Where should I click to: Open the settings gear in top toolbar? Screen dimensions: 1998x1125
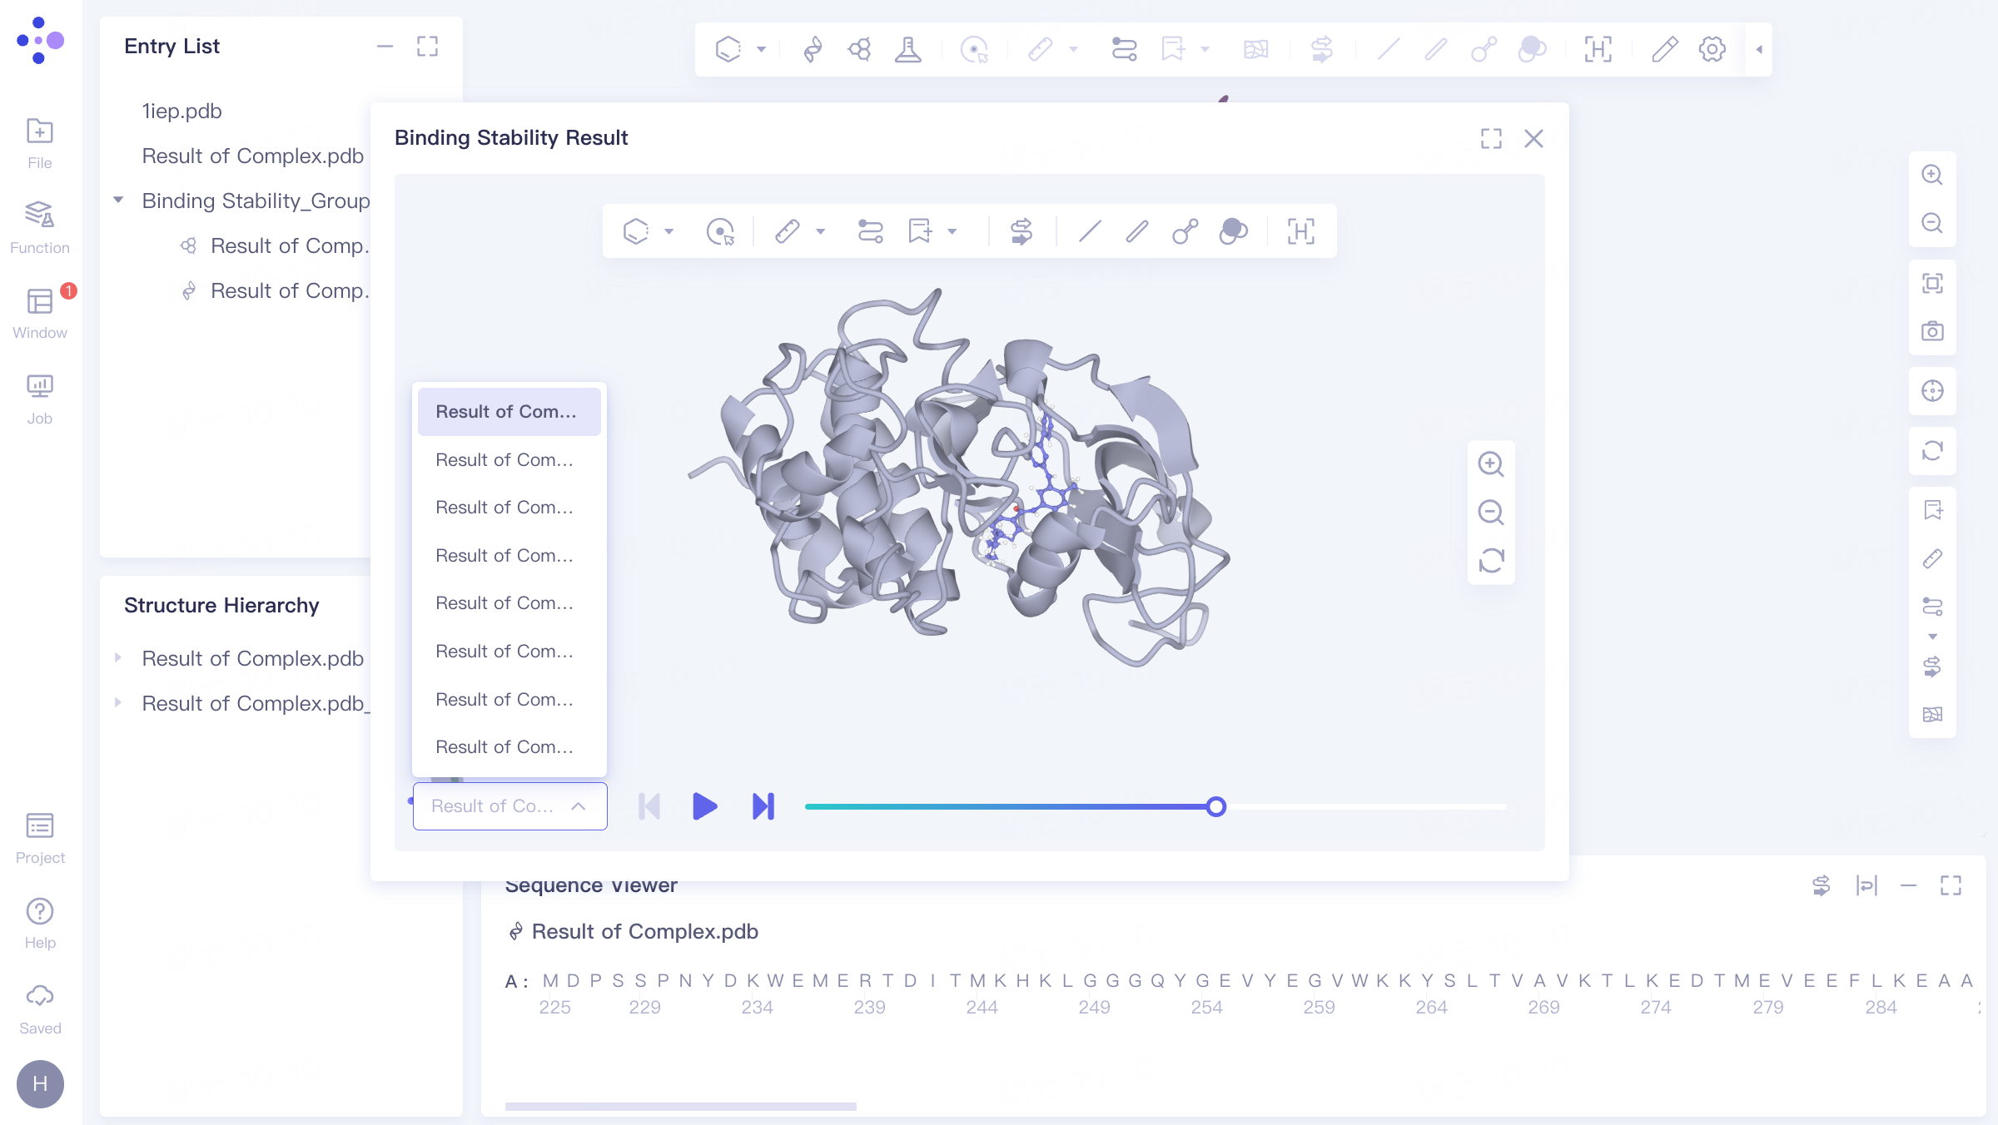point(1712,49)
